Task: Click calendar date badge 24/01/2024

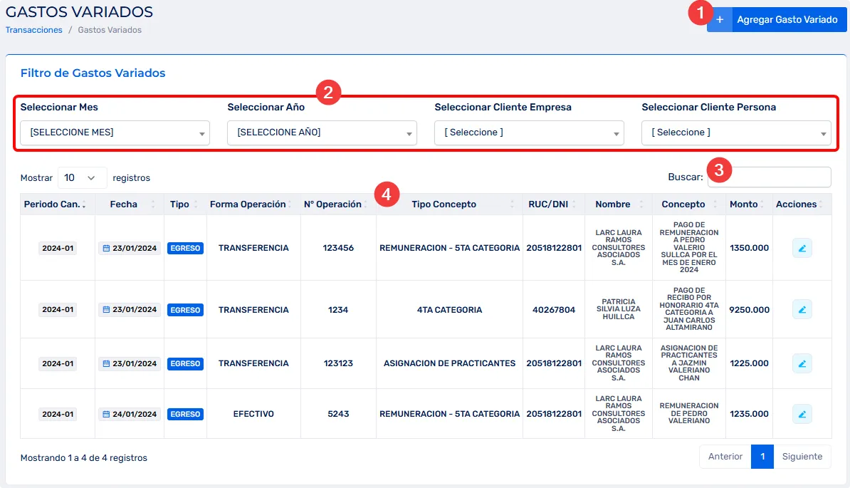Action: coord(130,414)
